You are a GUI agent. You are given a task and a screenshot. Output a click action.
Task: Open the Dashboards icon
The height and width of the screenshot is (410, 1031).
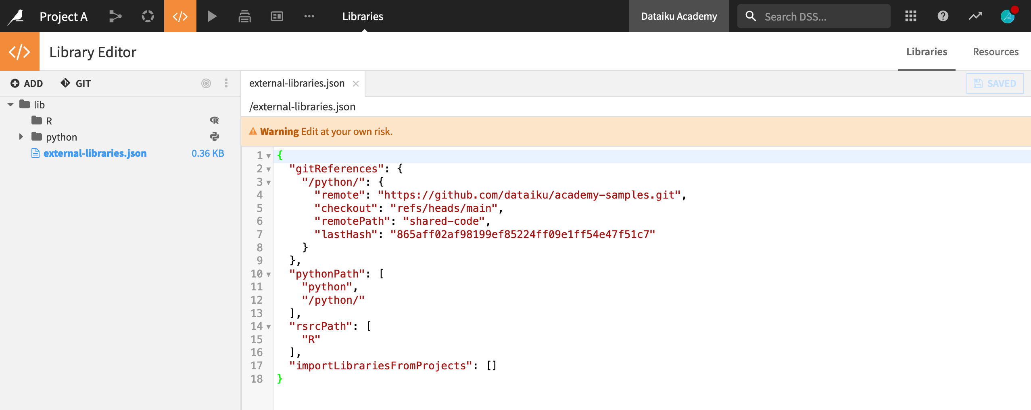[x=277, y=16]
